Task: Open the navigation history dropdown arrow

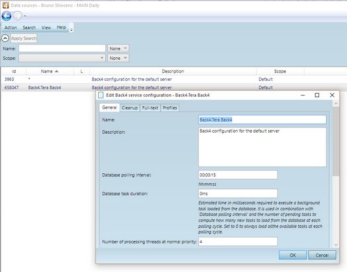Action: click(x=25, y=16)
